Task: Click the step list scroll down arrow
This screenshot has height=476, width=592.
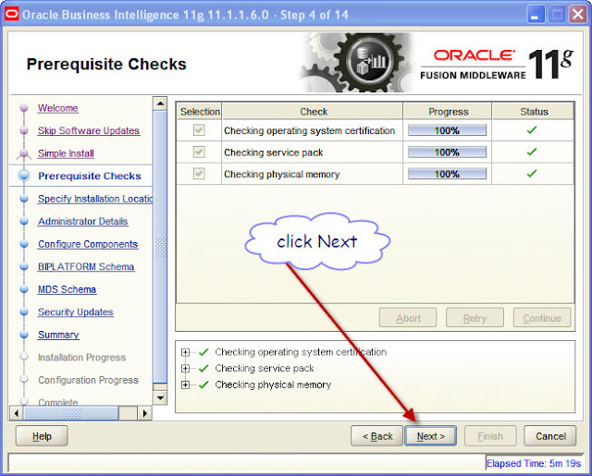Action: 160,397
